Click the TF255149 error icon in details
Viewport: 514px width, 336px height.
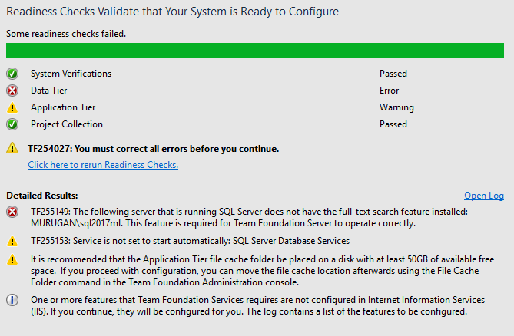[x=12, y=211]
